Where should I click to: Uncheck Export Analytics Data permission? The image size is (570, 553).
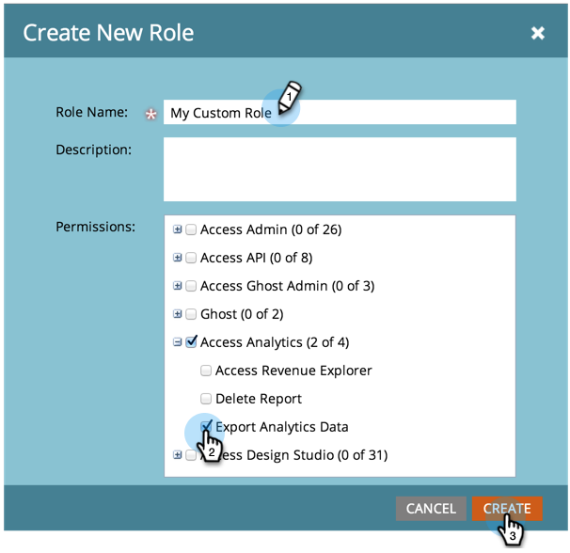point(206,426)
